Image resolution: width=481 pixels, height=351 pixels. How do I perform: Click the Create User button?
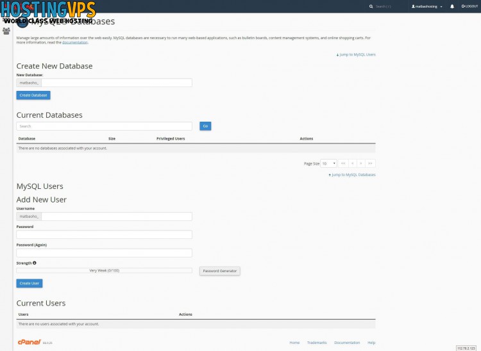(x=30, y=283)
